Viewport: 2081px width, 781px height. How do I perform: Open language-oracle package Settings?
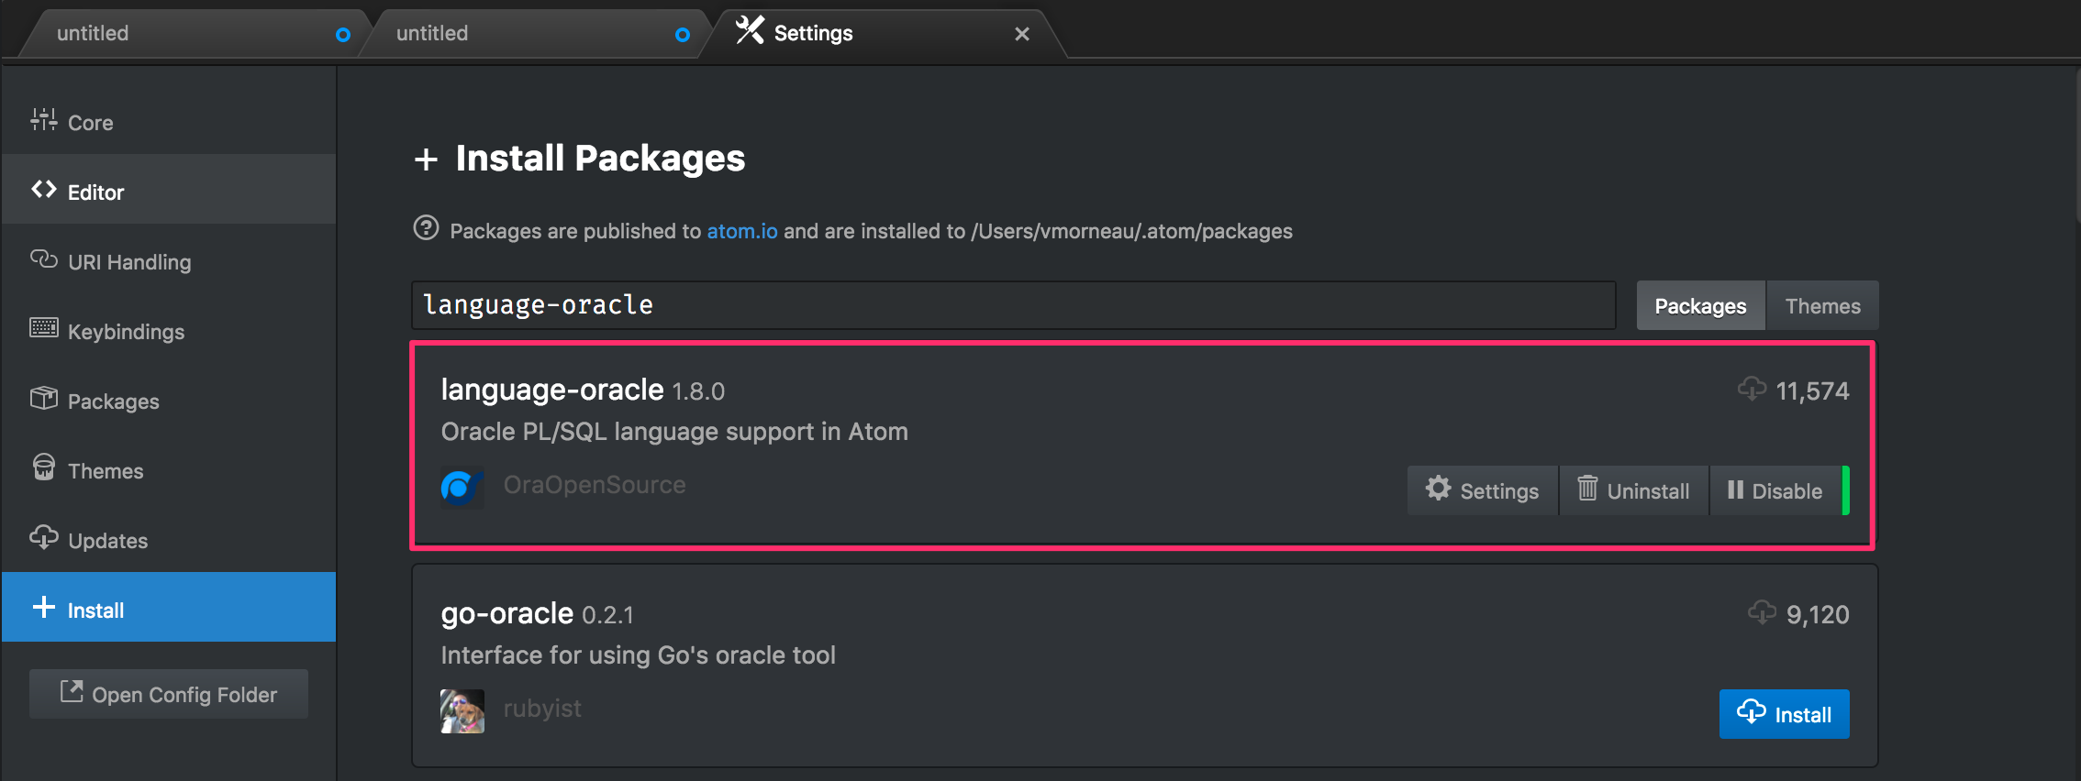(x=1483, y=490)
